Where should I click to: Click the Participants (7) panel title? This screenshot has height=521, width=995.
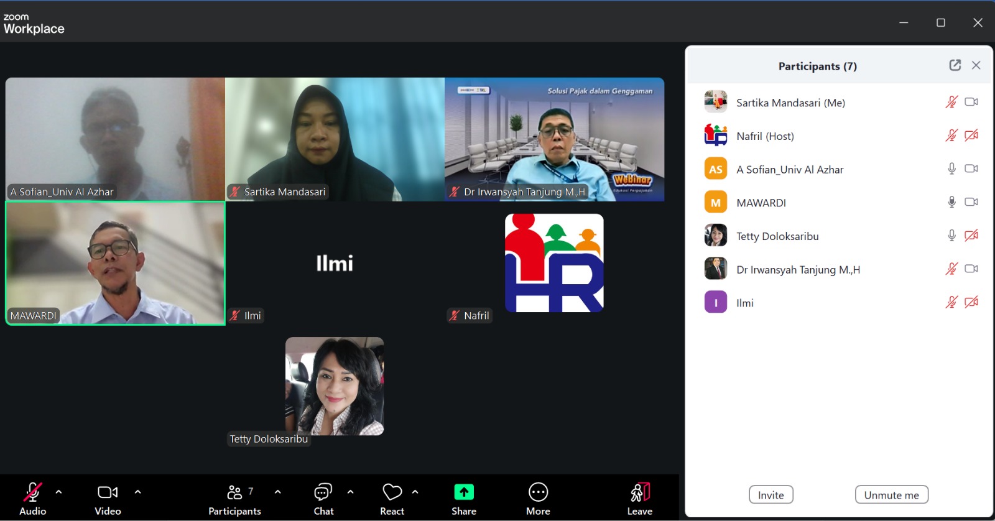click(818, 66)
